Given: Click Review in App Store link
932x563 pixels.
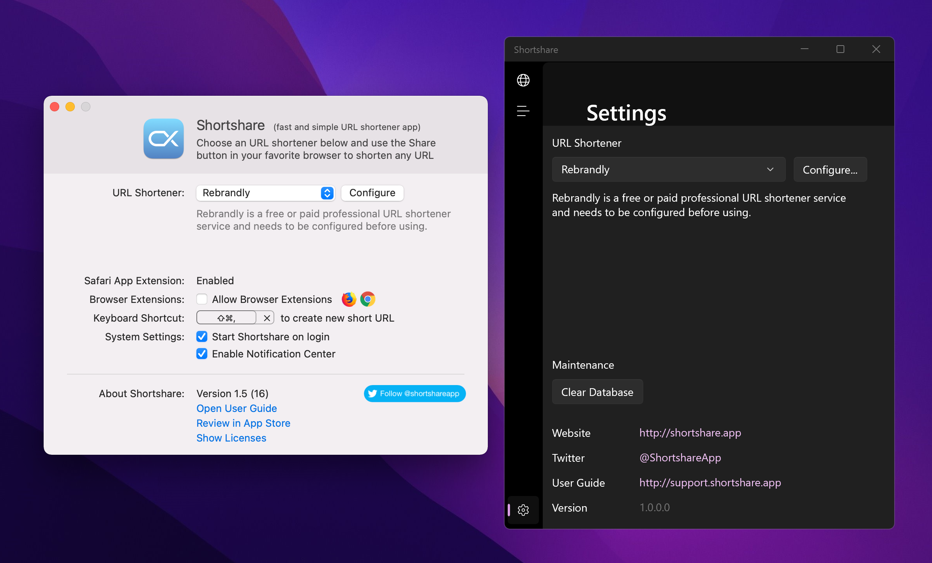Looking at the screenshot, I should click(x=243, y=423).
